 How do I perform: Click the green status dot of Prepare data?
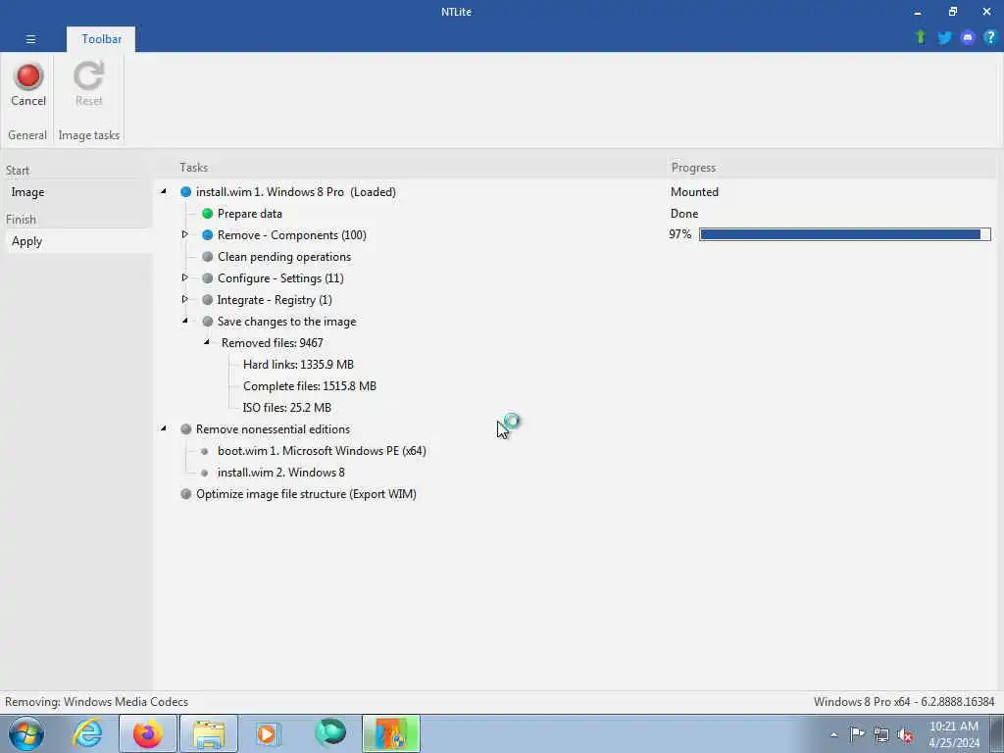tap(208, 213)
